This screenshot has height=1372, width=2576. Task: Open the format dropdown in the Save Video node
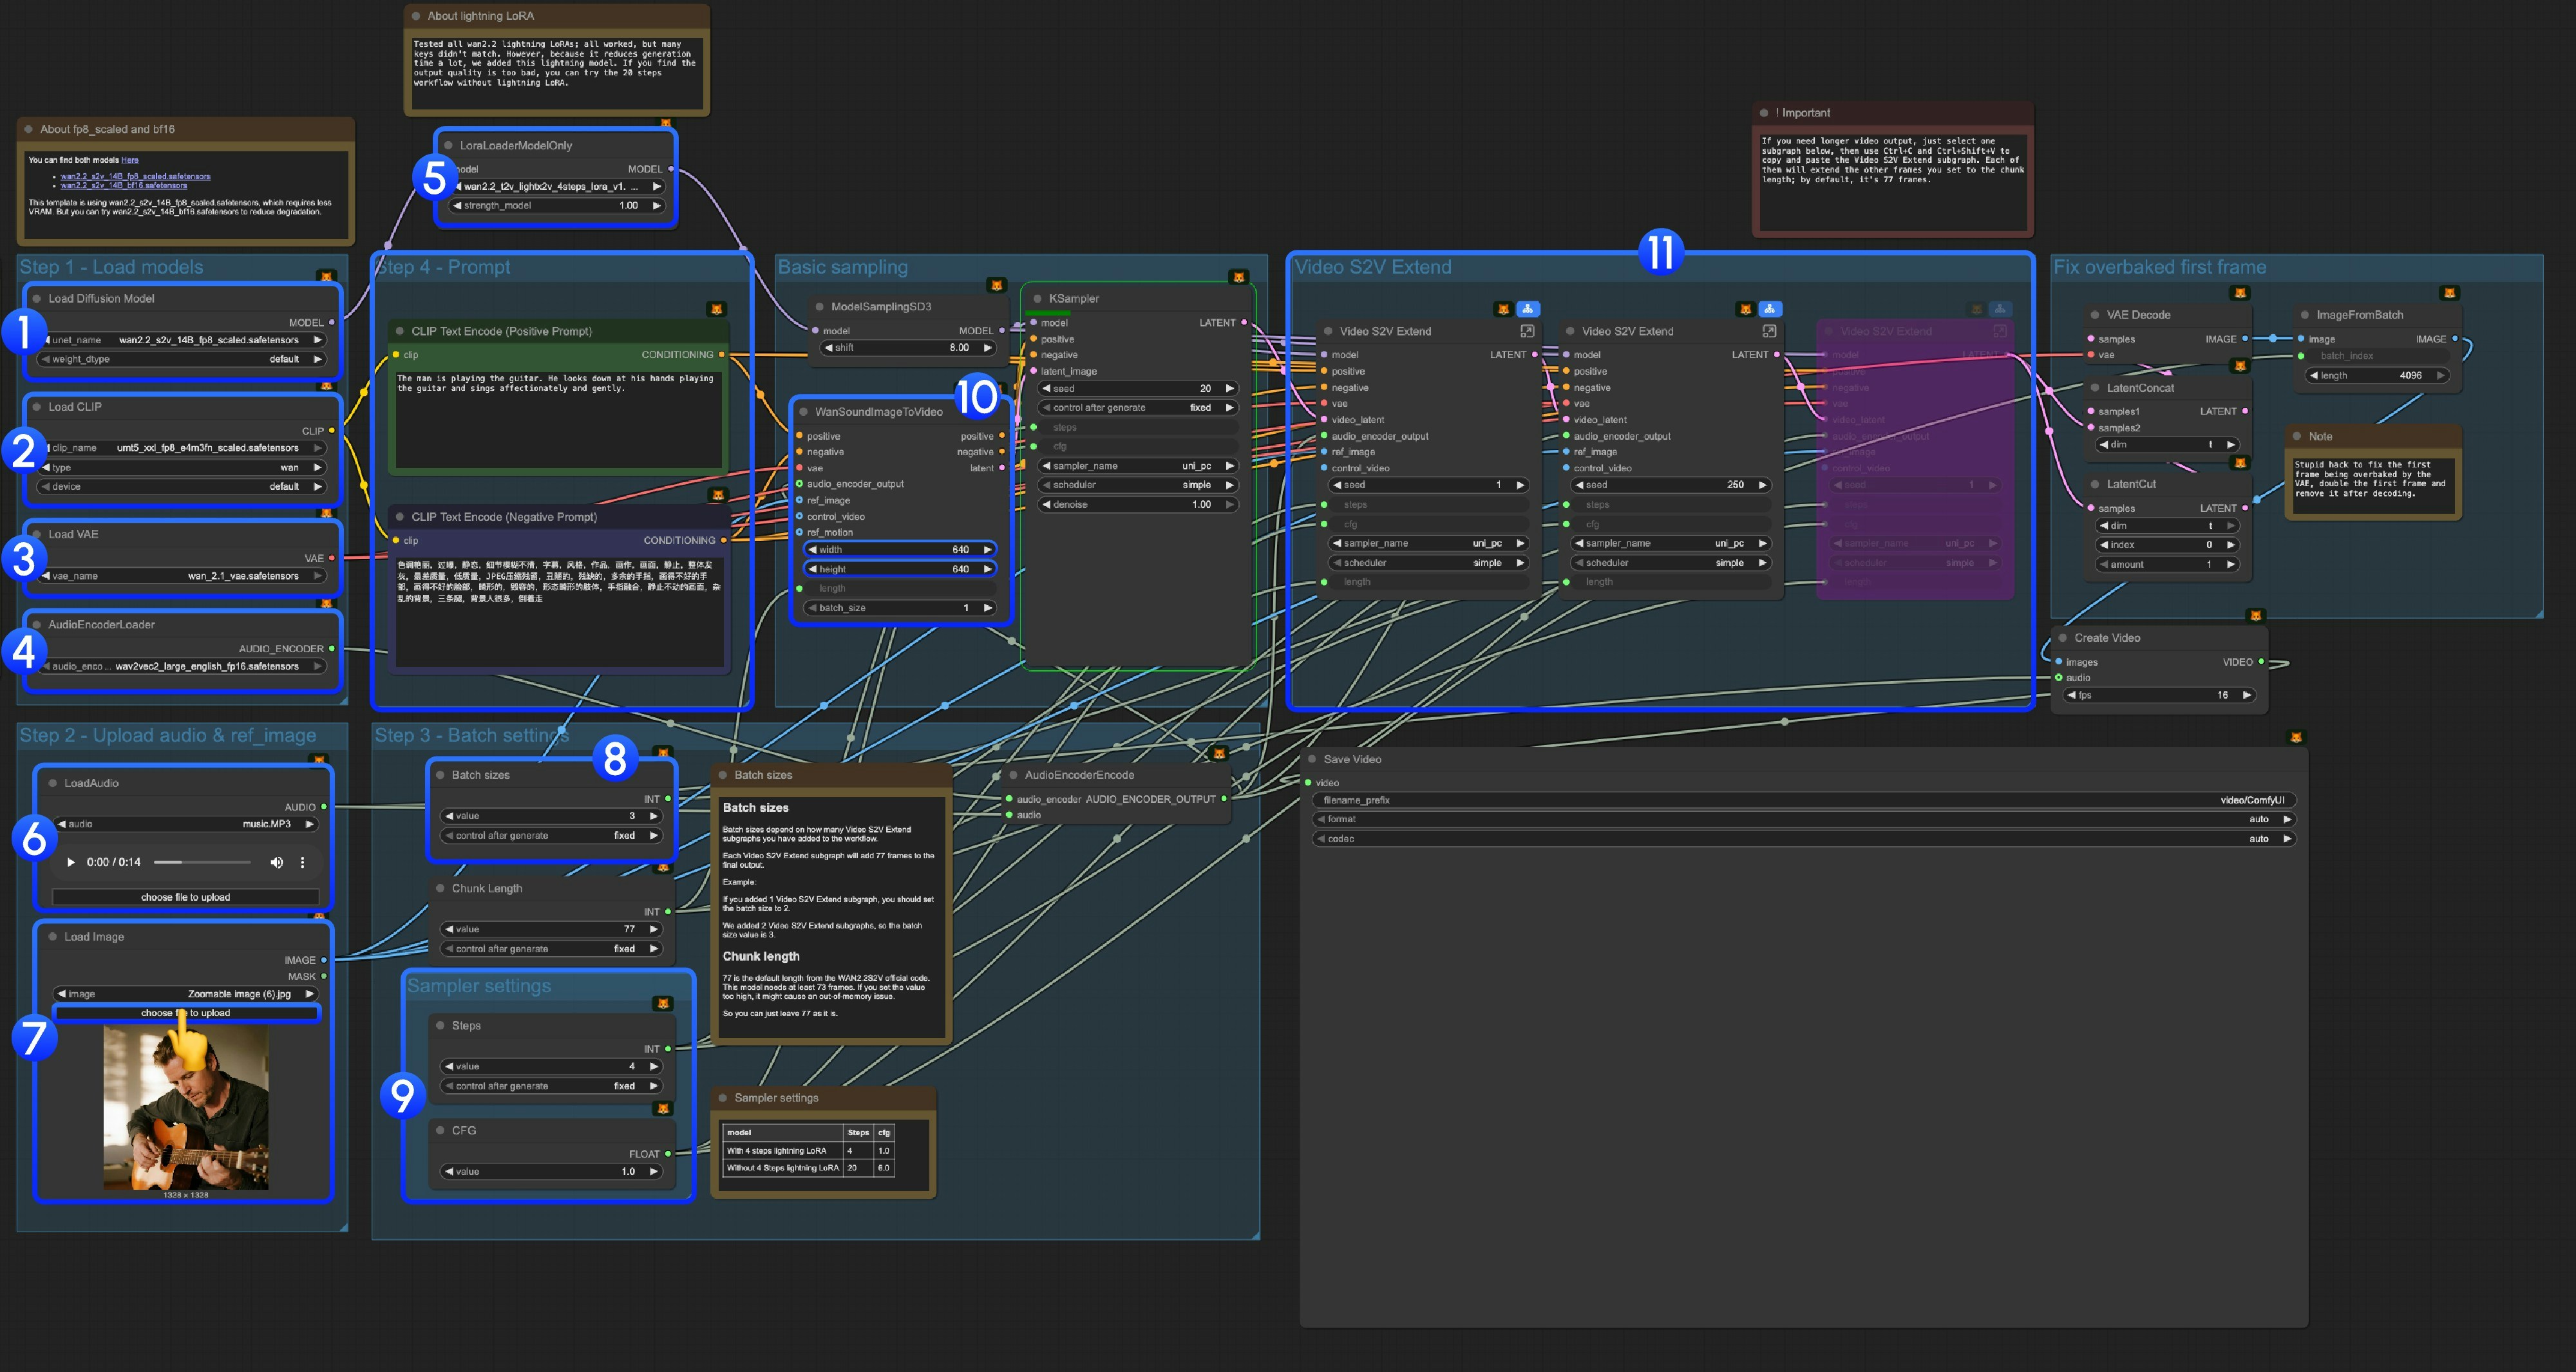tap(1800, 819)
